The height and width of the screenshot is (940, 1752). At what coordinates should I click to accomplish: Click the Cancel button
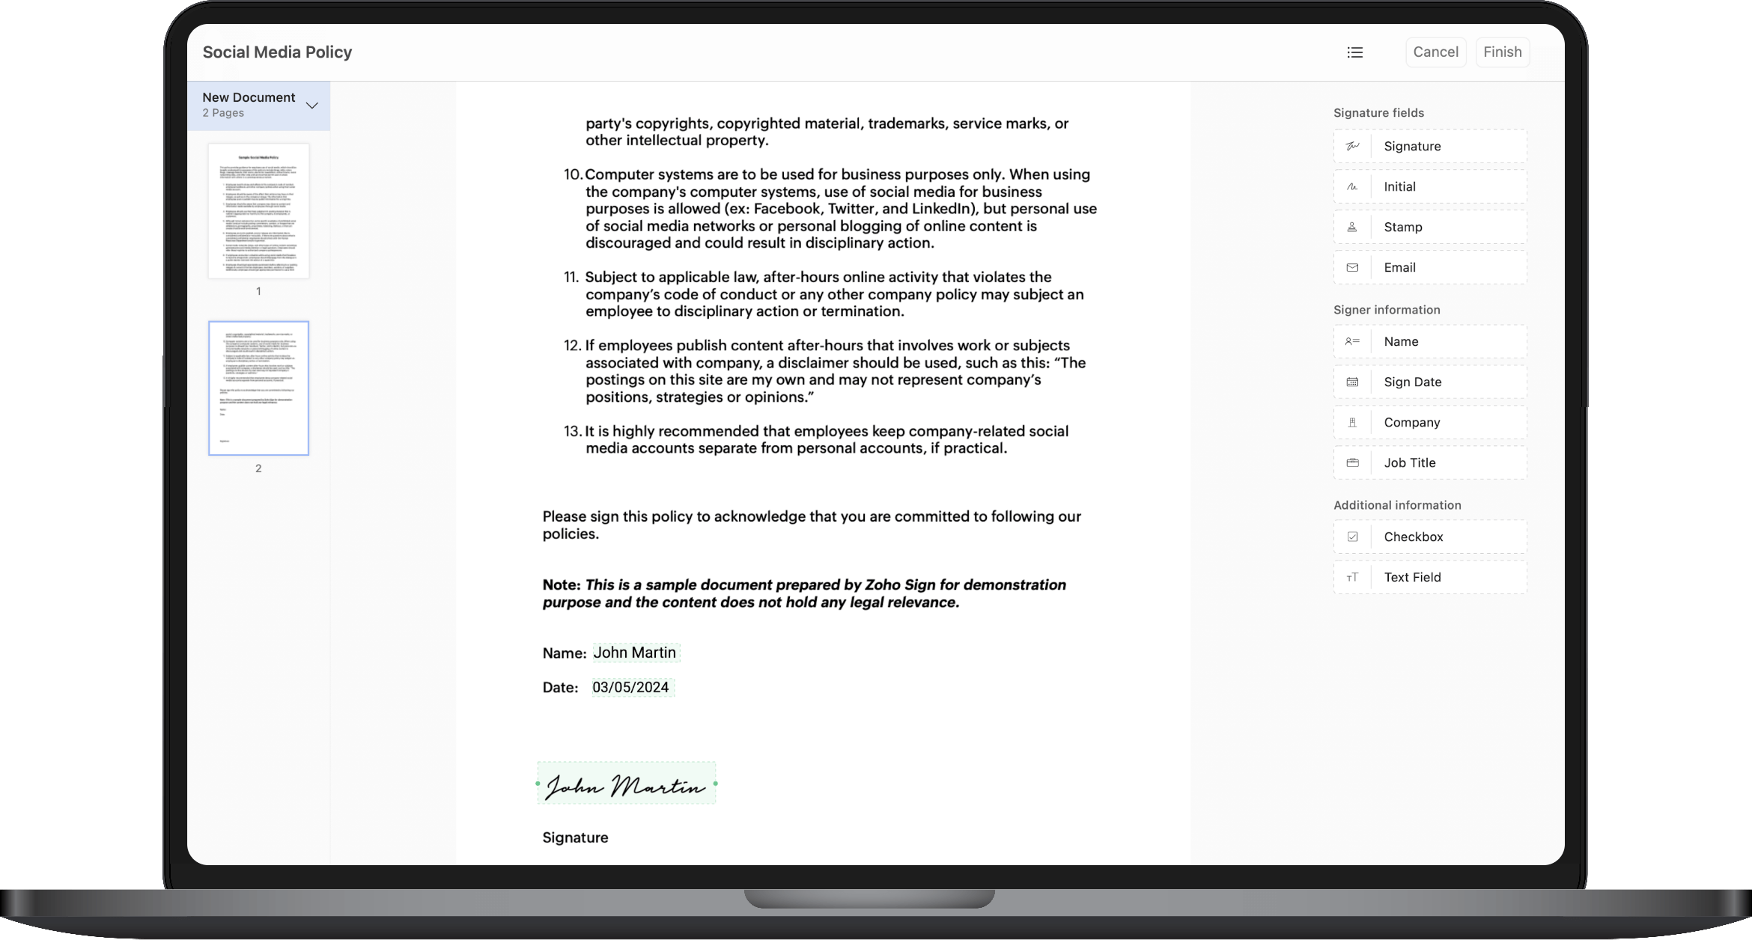pos(1436,51)
